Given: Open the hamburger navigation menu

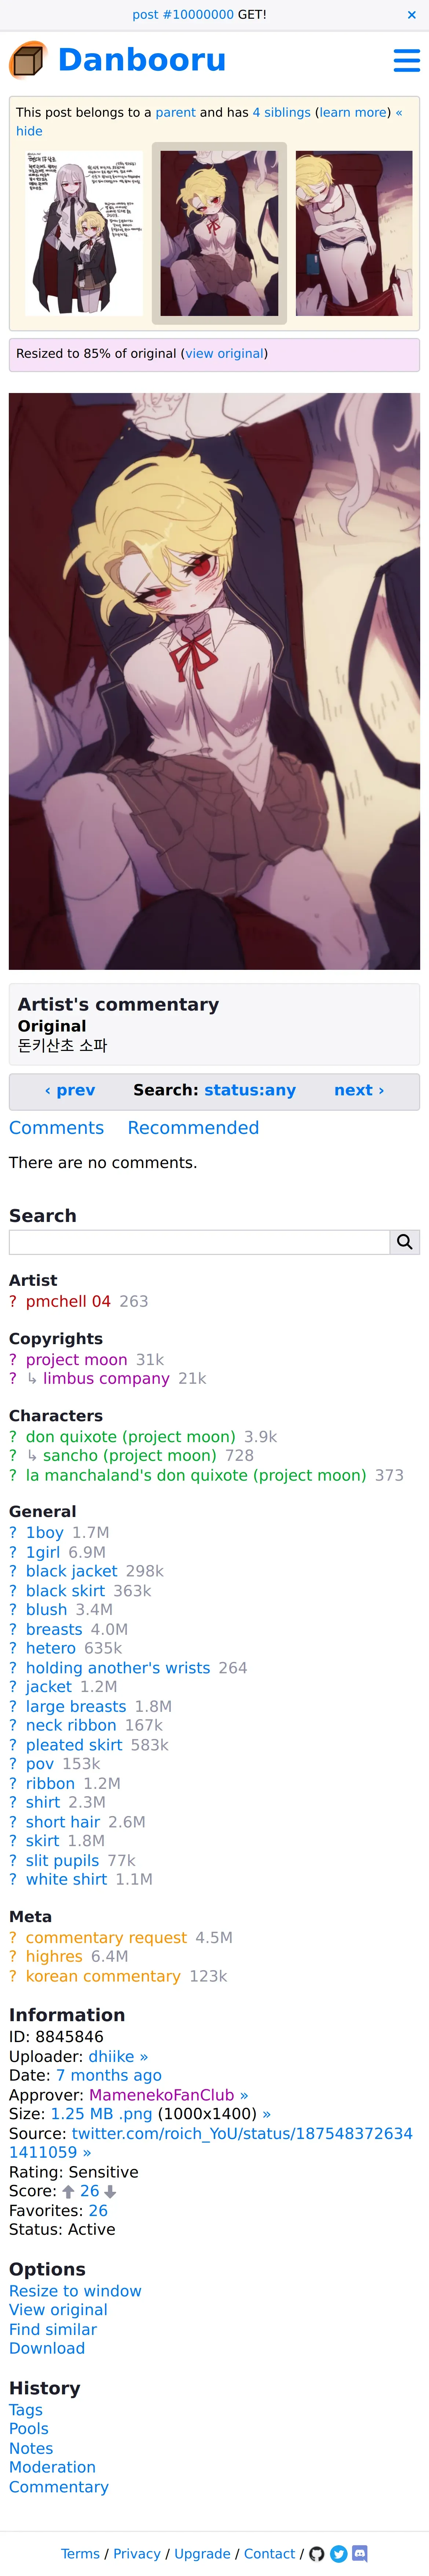Looking at the screenshot, I should pos(406,60).
